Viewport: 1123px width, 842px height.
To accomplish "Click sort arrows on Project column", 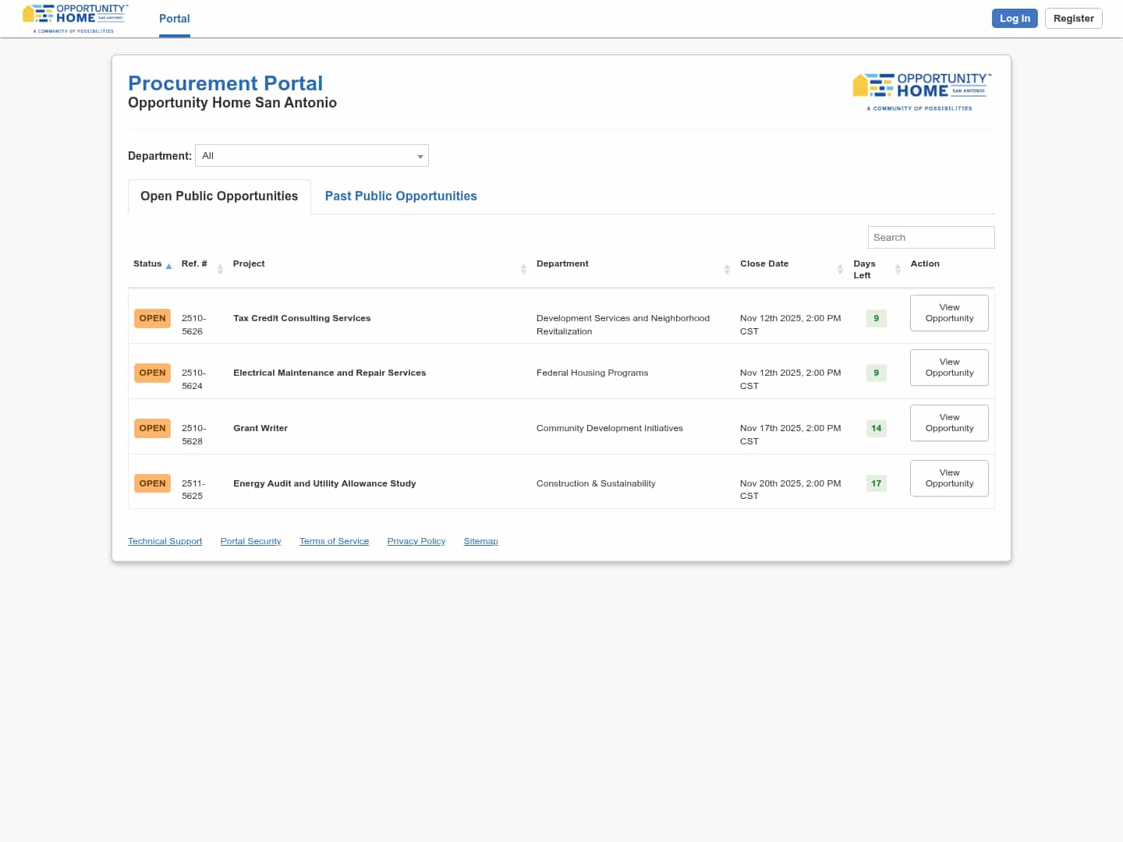I will (523, 269).
